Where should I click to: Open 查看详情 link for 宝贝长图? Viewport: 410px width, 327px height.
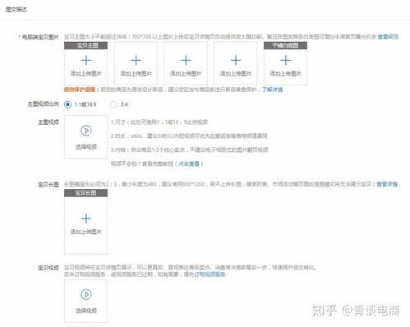(x=387, y=184)
